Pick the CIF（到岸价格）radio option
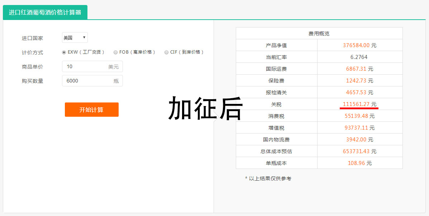This screenshot has width=429, height=216. click(x=166, y=52)
